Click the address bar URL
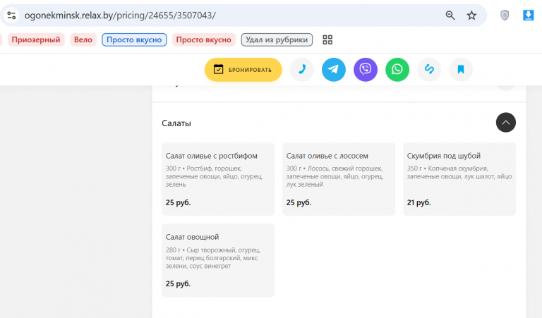The height and width of the screenshot is (318, 542). pos(120,16)
